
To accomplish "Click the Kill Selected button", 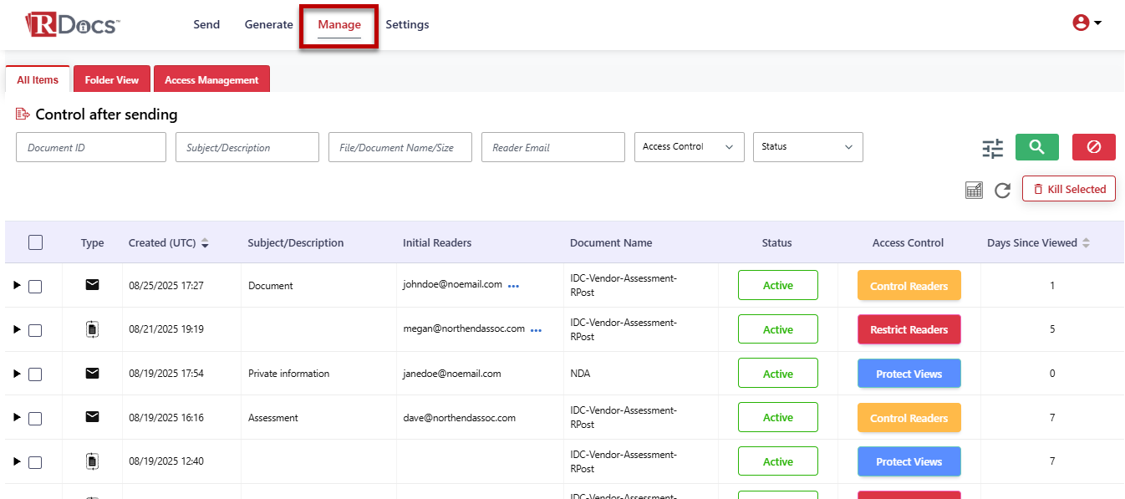I will [1068, 190].
